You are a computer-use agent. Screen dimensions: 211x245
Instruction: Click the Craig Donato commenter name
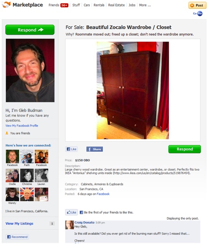[85, 222]
